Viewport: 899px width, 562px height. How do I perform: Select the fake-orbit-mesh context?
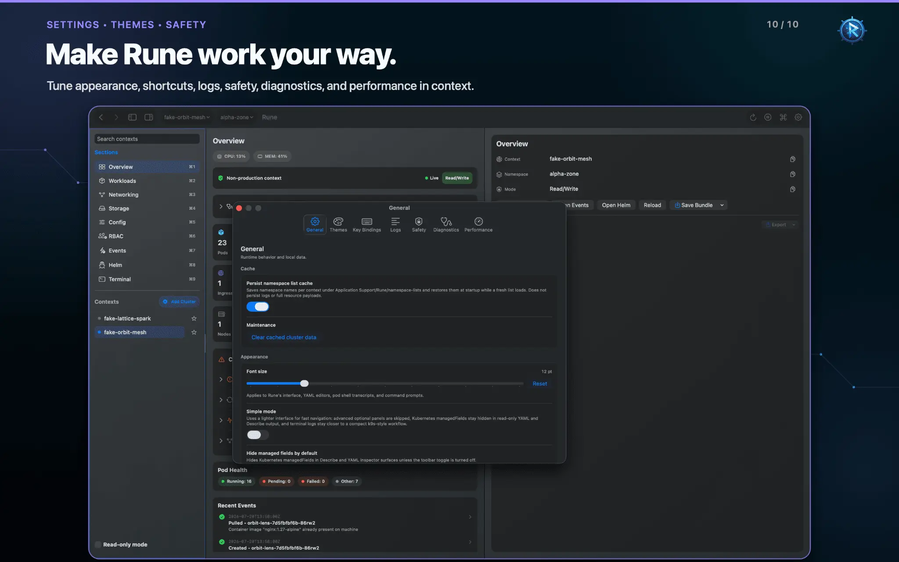coord(140,332)
